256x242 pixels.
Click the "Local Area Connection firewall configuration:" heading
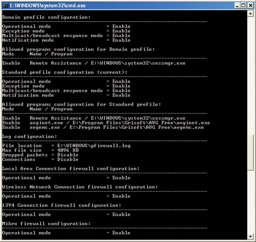tap(70, 169)
